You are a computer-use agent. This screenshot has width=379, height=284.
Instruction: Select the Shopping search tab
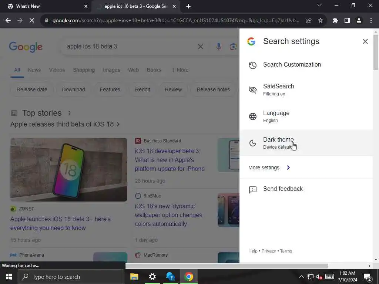[x=84, y=70]
